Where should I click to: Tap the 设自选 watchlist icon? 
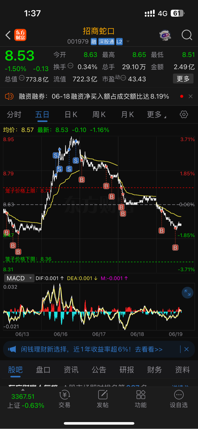pyautogui.click(x=179, y=399)
